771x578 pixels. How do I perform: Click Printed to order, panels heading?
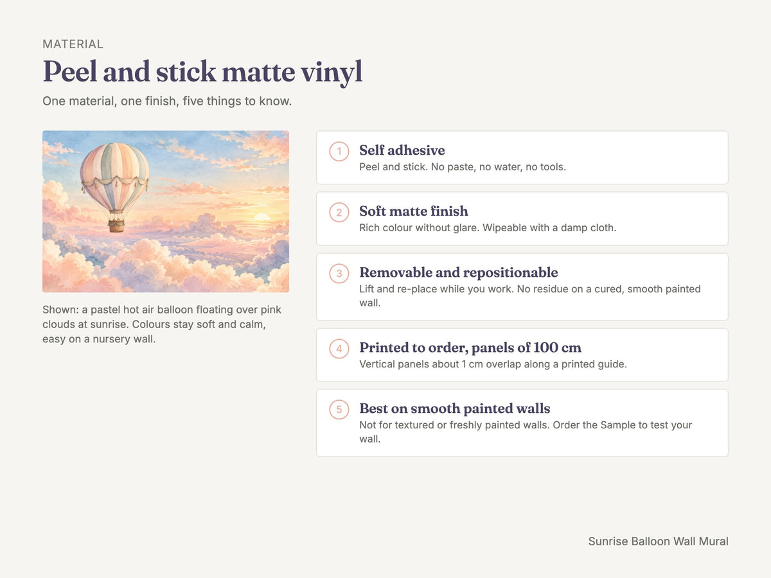470,347
